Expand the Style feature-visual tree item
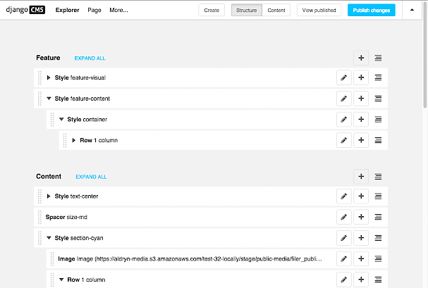The height and width of the screenshot is (288, 428). [x=49, y=77]
